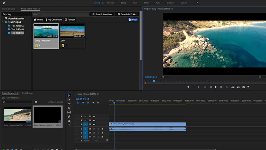Select the beb video thumbnail
The height and width of the screenshot is (150, 266).
pyautogui.click(x=72, y=31)
